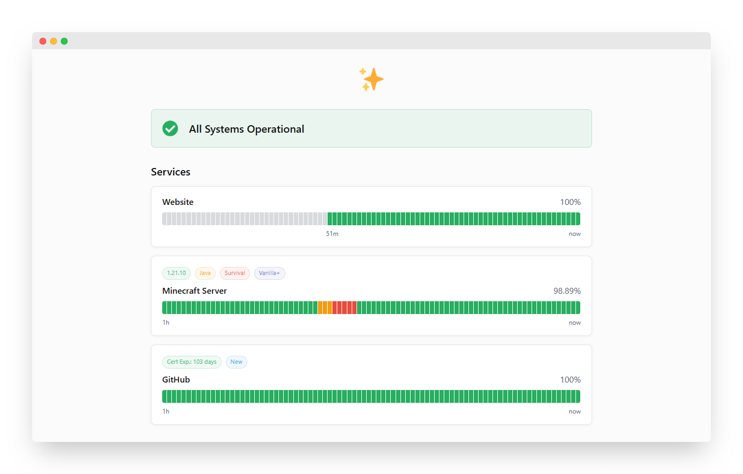Click the Vanilla+ tag
The height and width of the screenshot is (474, 743).
(x=269, y=273)
